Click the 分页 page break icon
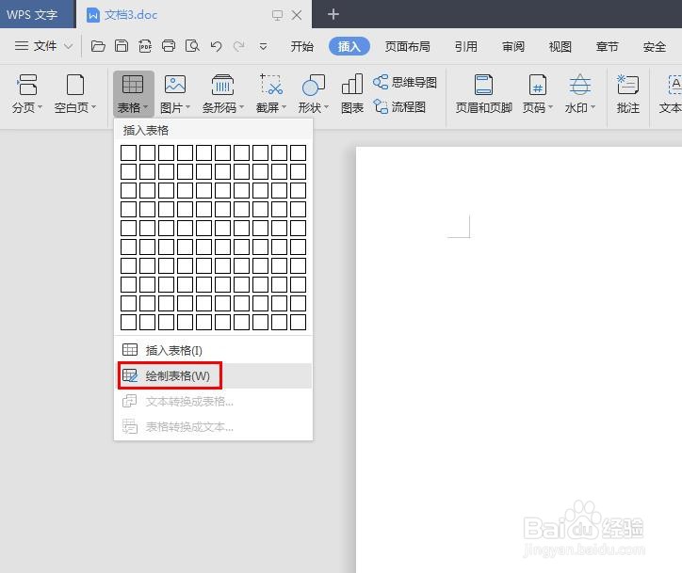682x573 pixels. [x=27, y=85]
